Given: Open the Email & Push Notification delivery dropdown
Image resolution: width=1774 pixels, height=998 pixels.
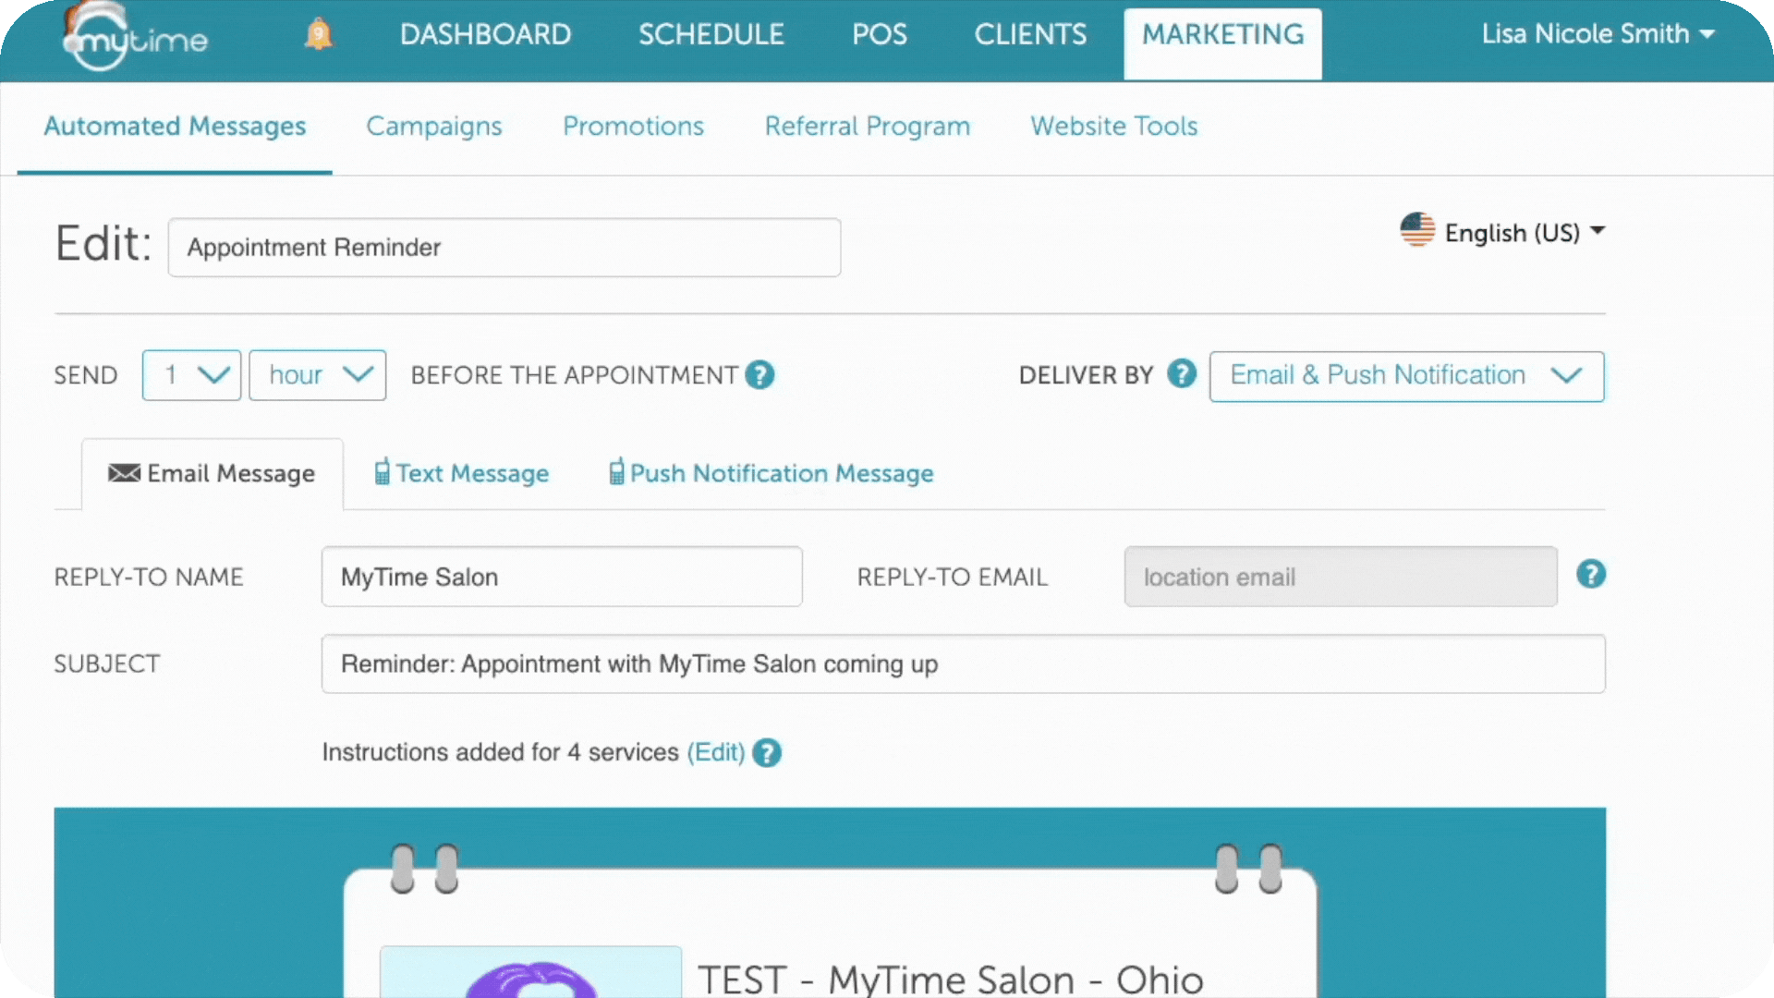Looking at the screenshot, I should point(1406,376).
